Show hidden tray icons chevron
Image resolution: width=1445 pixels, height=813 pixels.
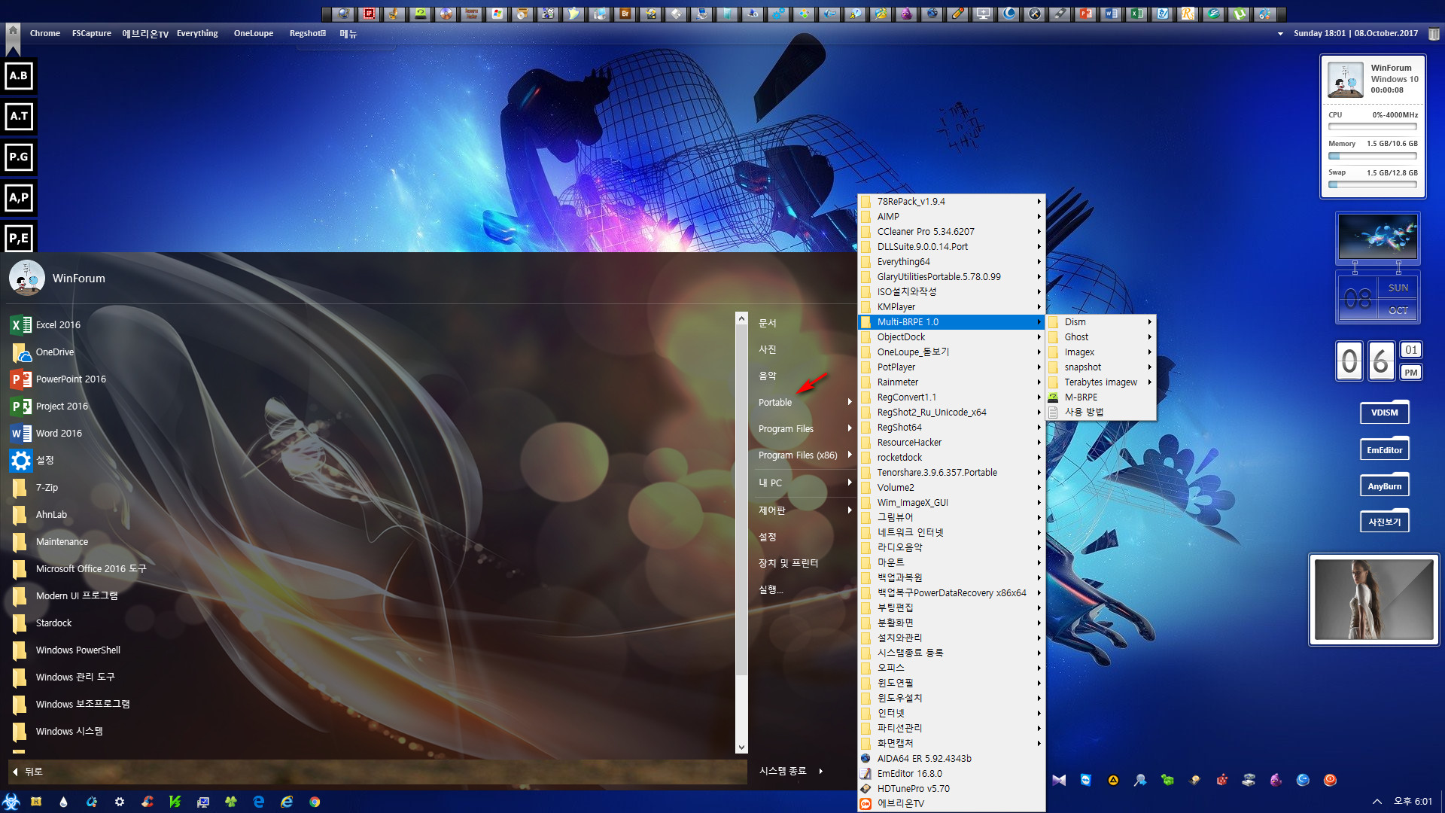(1377, 802)
